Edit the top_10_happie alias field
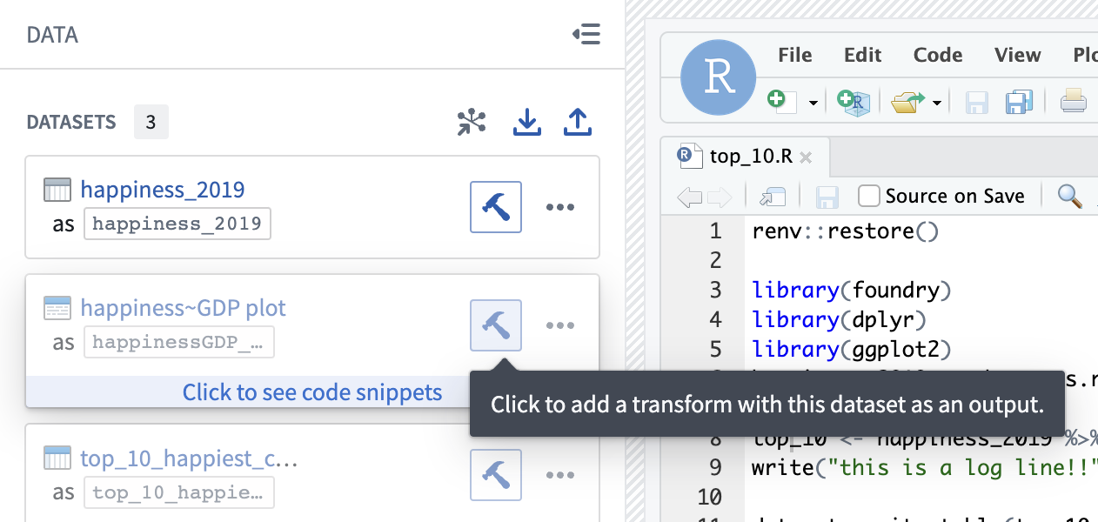Image resolution: width=1098 pixels, height=522 pixels. (x=178, y=492)
